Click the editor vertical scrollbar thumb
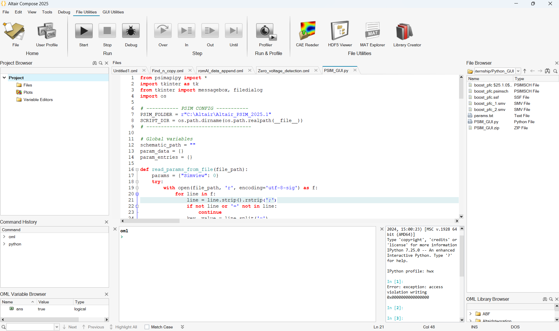Screen dimensions: 559x331 tap(461, 89)
